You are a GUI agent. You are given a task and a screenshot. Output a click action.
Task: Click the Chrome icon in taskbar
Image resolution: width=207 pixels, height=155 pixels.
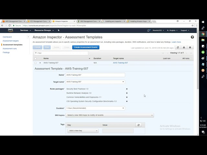tap(203, 34)
